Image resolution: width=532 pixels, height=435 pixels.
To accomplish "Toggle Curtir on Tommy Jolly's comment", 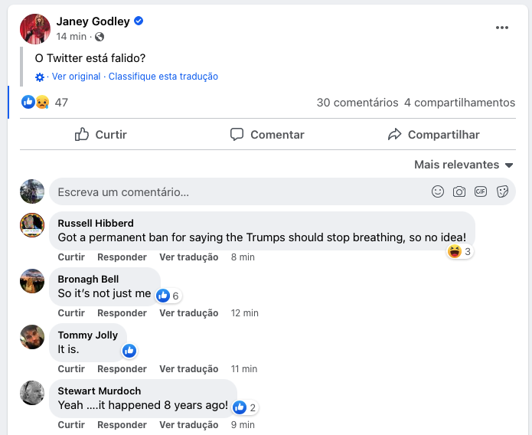I will 71,369.
